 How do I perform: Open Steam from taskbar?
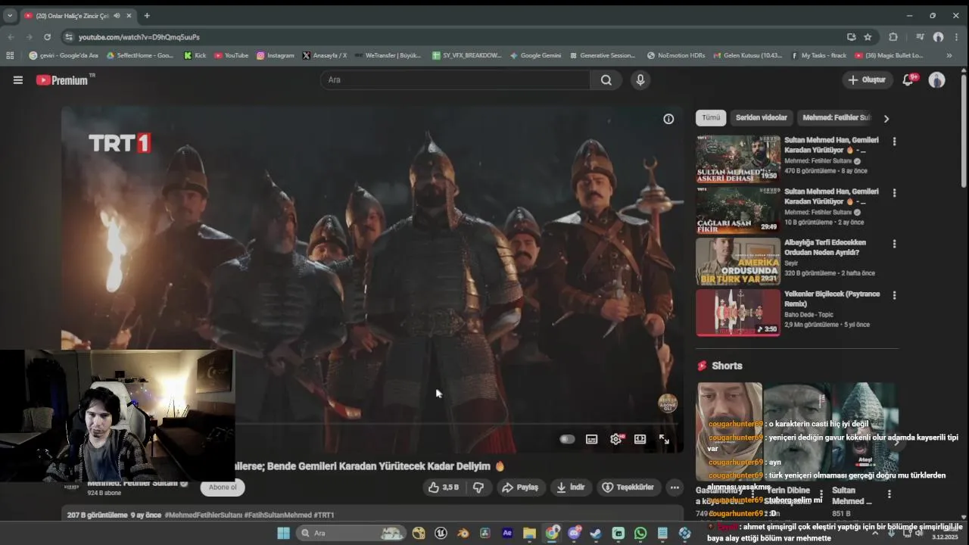click(x=596, y=533)
